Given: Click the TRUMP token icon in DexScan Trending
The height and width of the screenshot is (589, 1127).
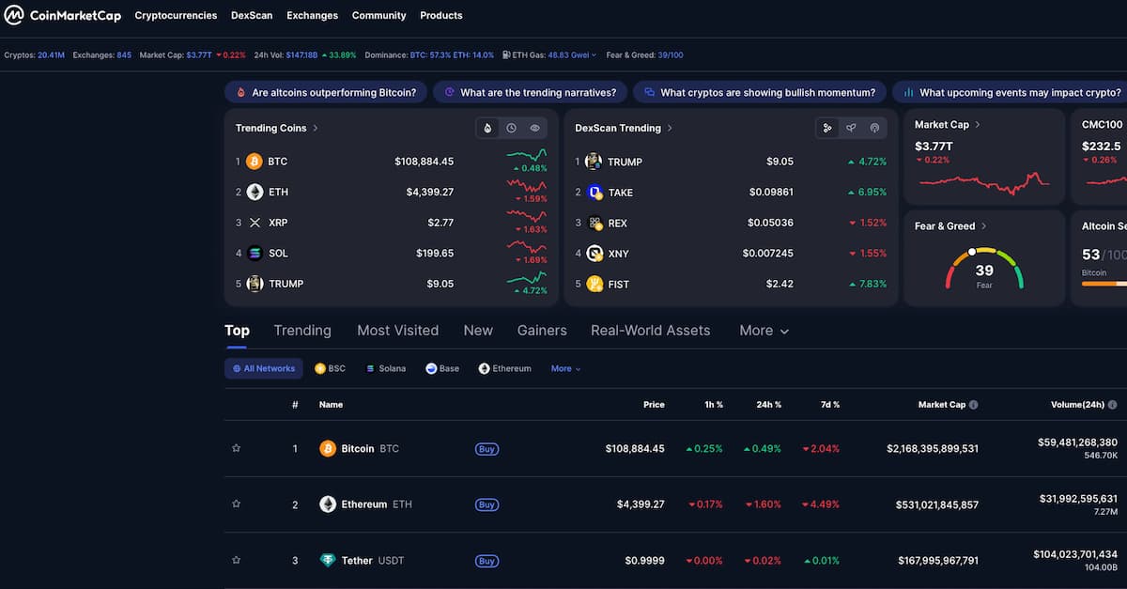Looking at the screenshot, I should 594,162.
